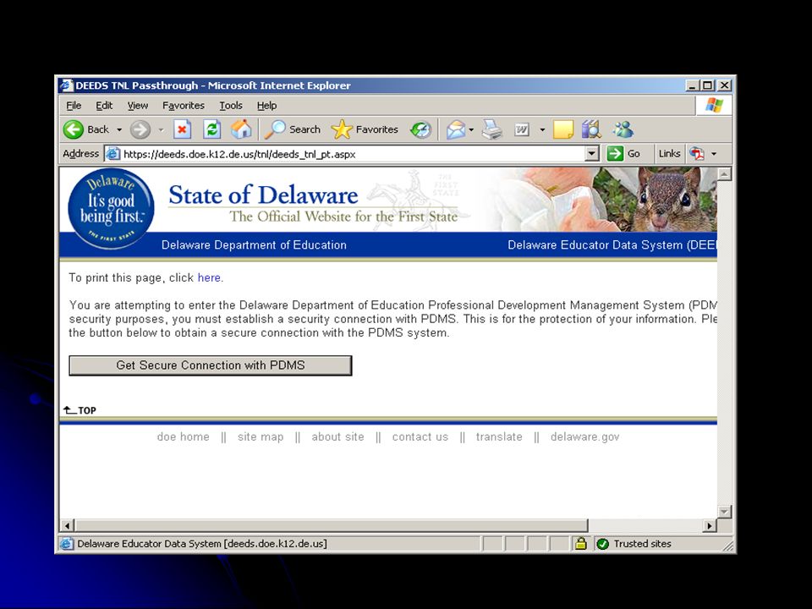This screenshot has height=609, width=812.
Task: Open the doe home footer link
Action: [184, 436]
